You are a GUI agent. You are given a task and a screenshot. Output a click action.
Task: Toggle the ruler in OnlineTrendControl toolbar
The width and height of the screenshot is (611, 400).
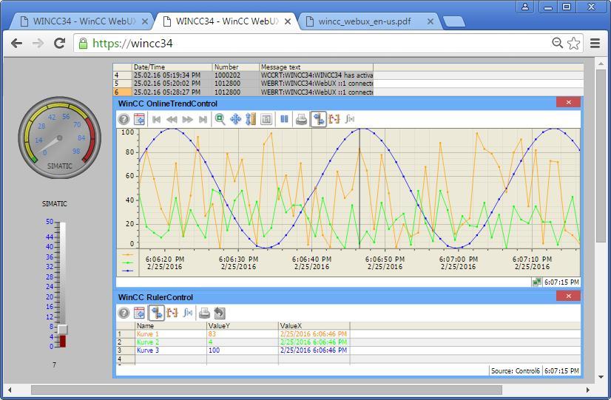click(318, 119)
